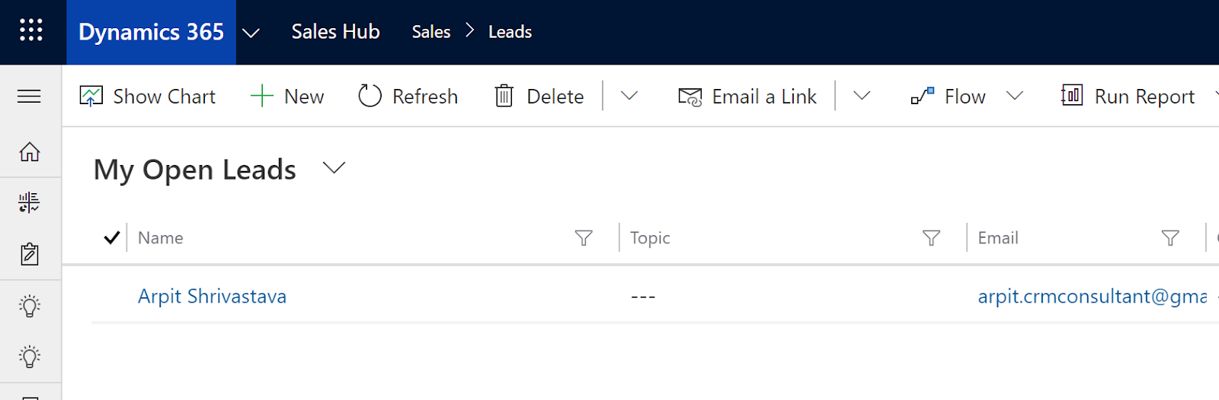Click the second lightbulb sidebar icon

[30, 357]
